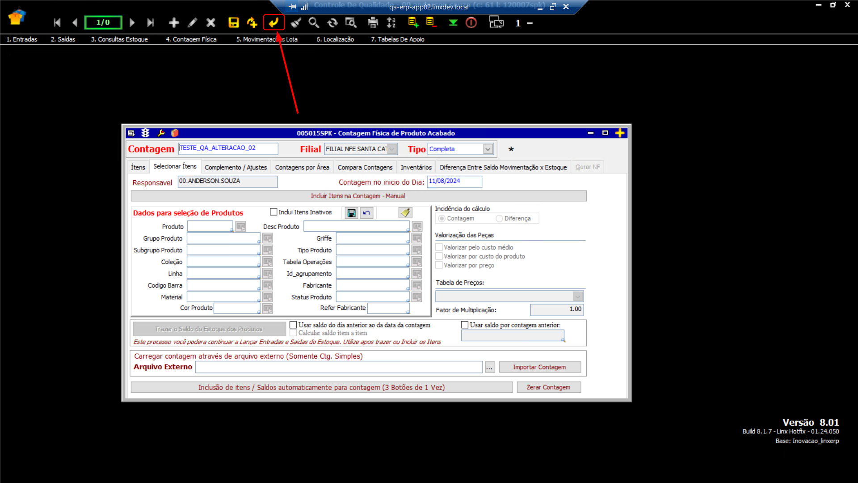This screenshot has width=858, height=483.
Task: Go to last record navigation arrow
Action: pyautogui.click(x=151, y=22)
